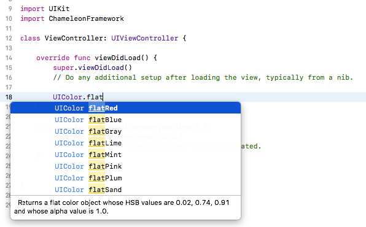Image resolution: width=366 pixels, height=227 pixels.
Task: Click line number 12 in the gutter
Action: 9,38
